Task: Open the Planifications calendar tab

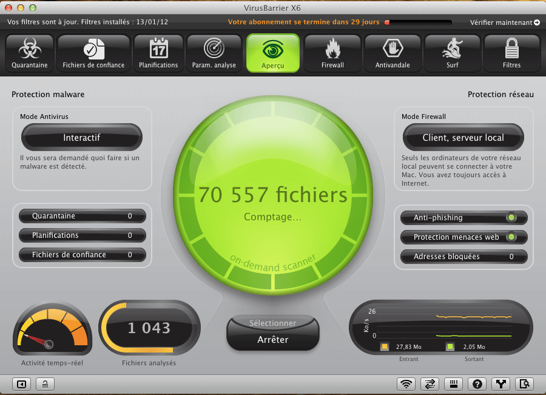Action: click(x=158, y=53)
